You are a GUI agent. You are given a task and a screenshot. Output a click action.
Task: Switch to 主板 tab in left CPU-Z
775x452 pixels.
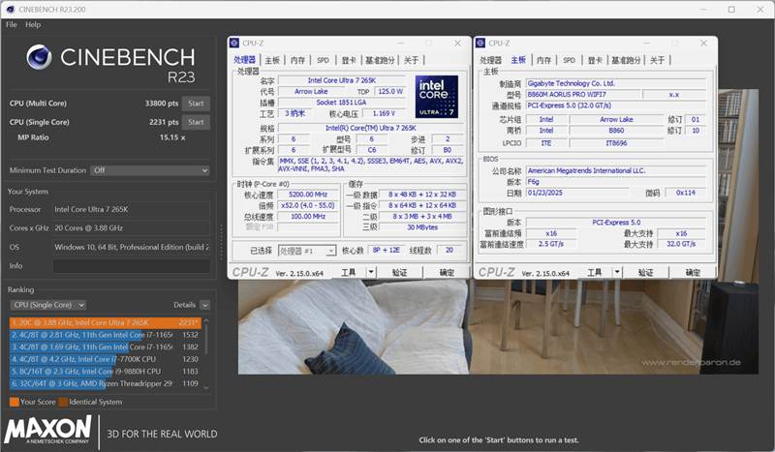pos(272,60)
